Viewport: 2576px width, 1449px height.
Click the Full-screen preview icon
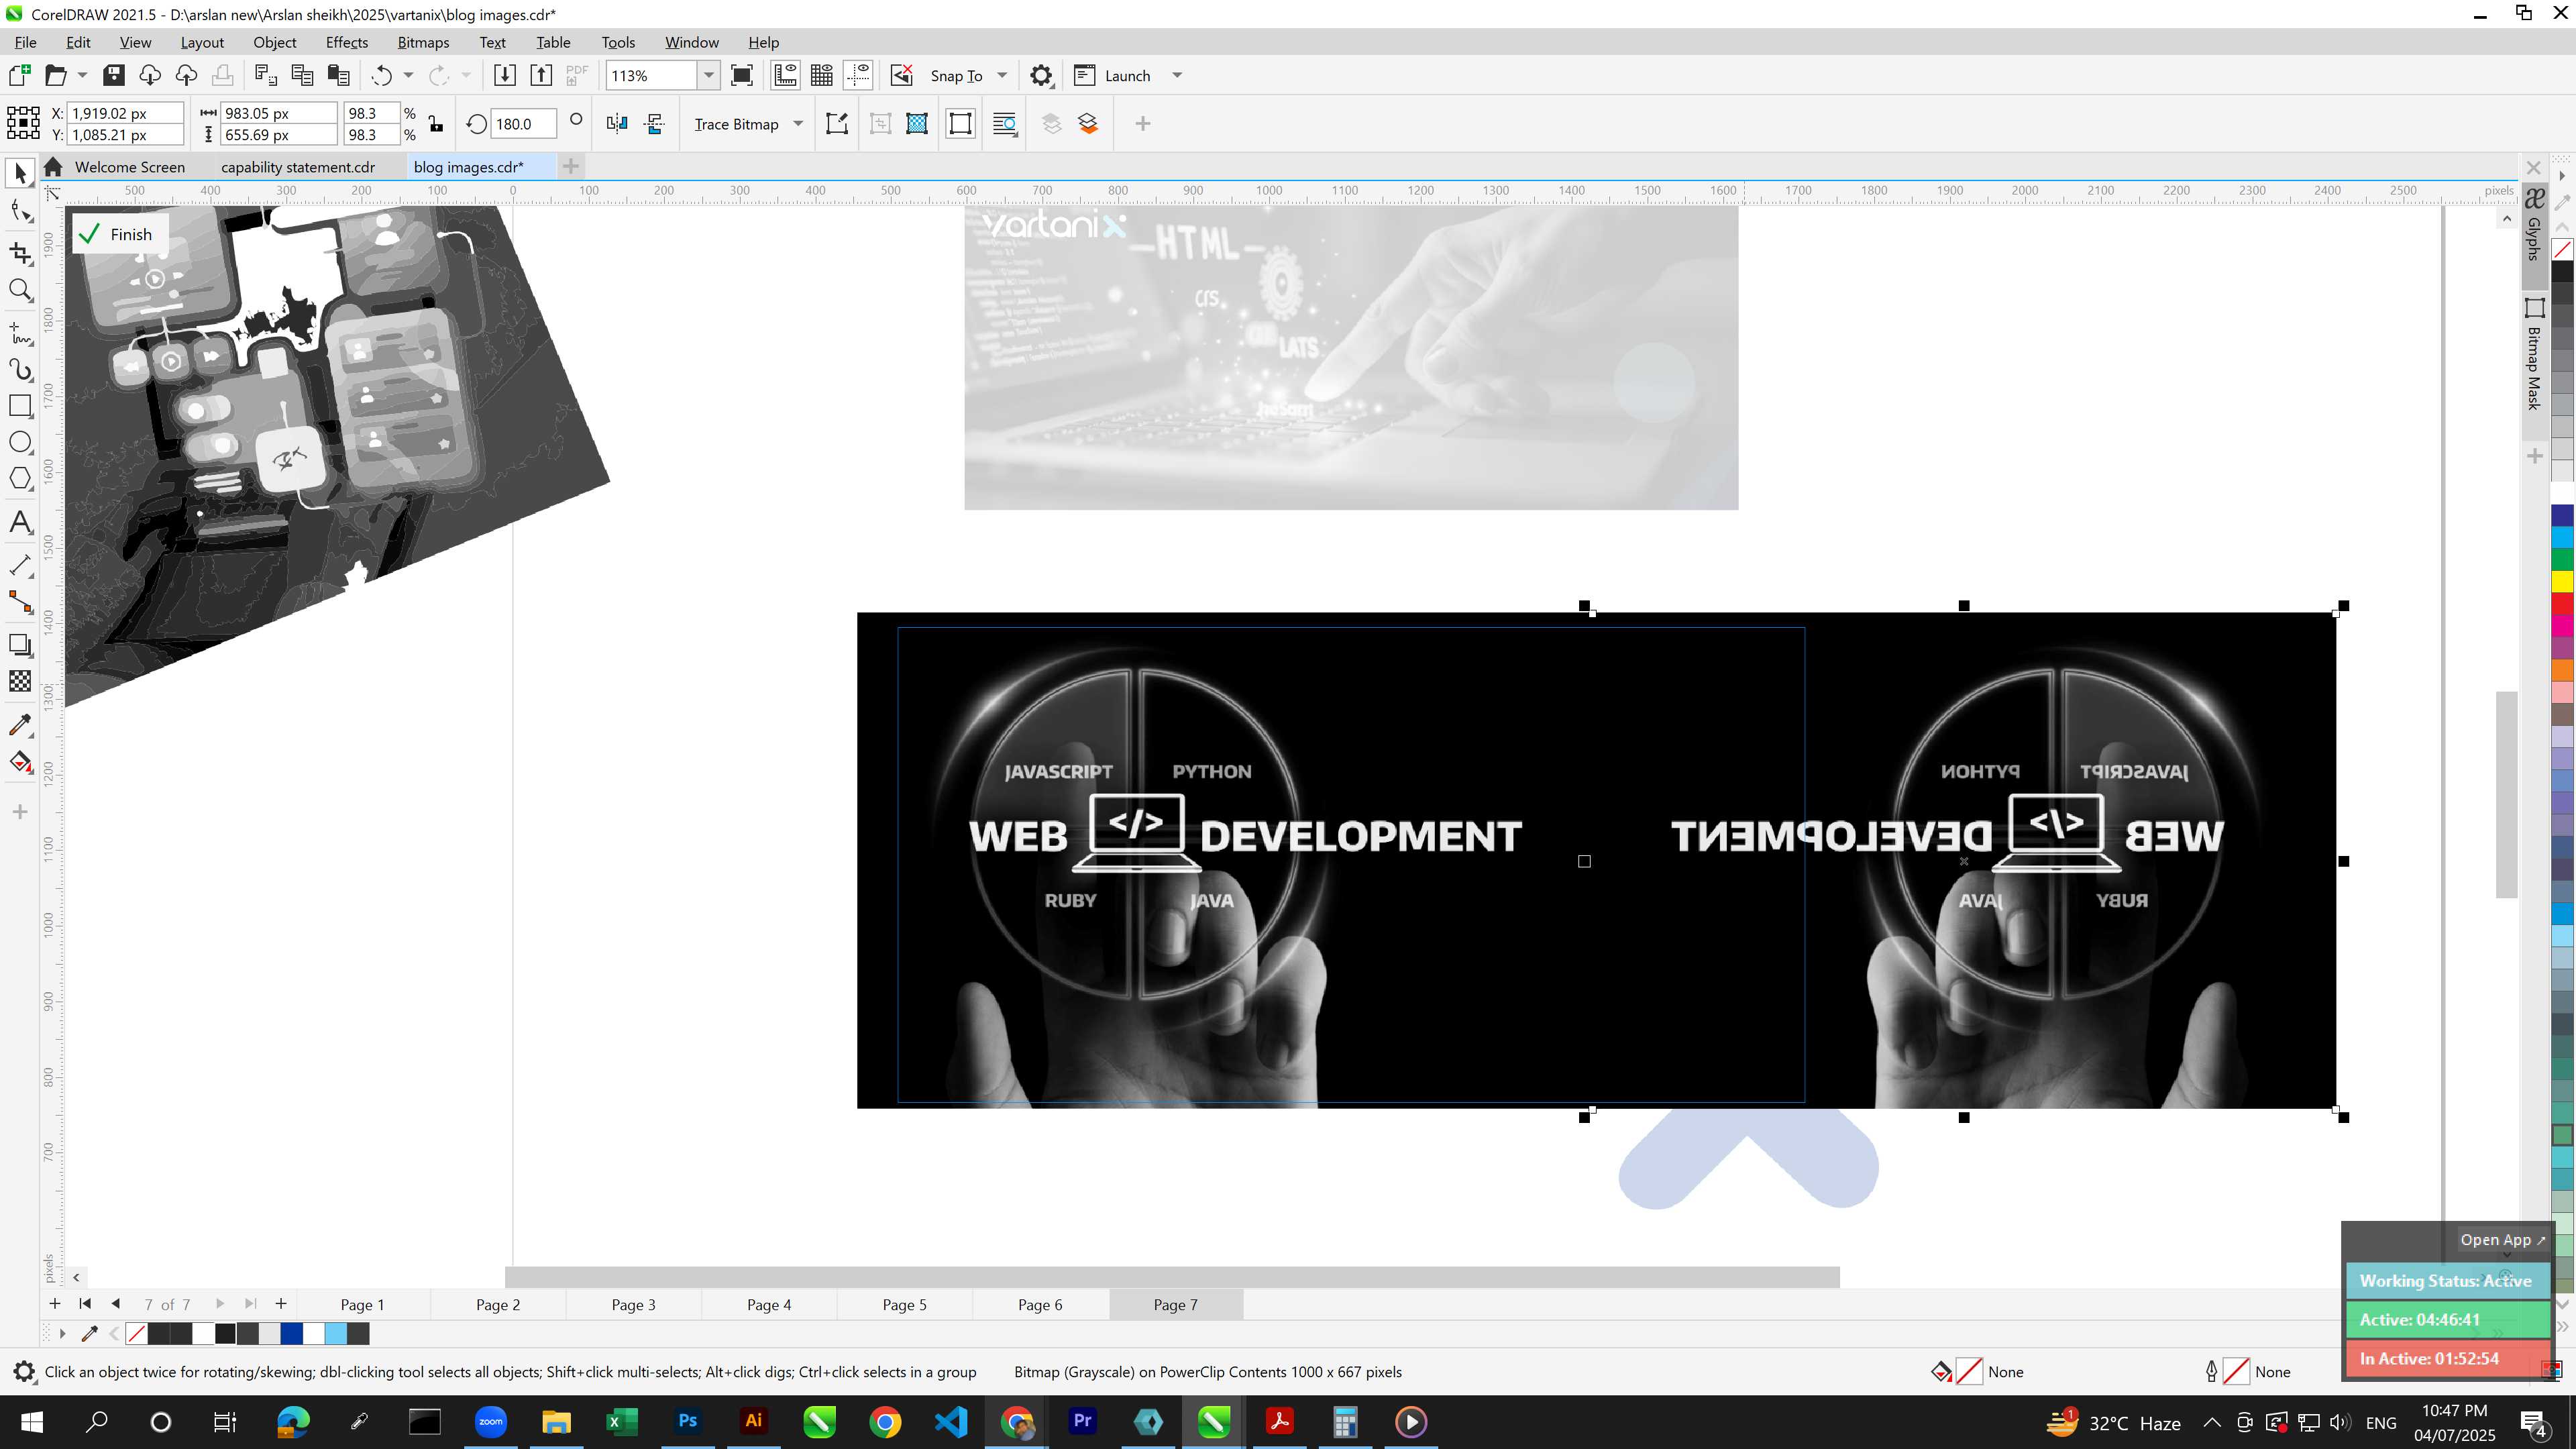(742, 76)
